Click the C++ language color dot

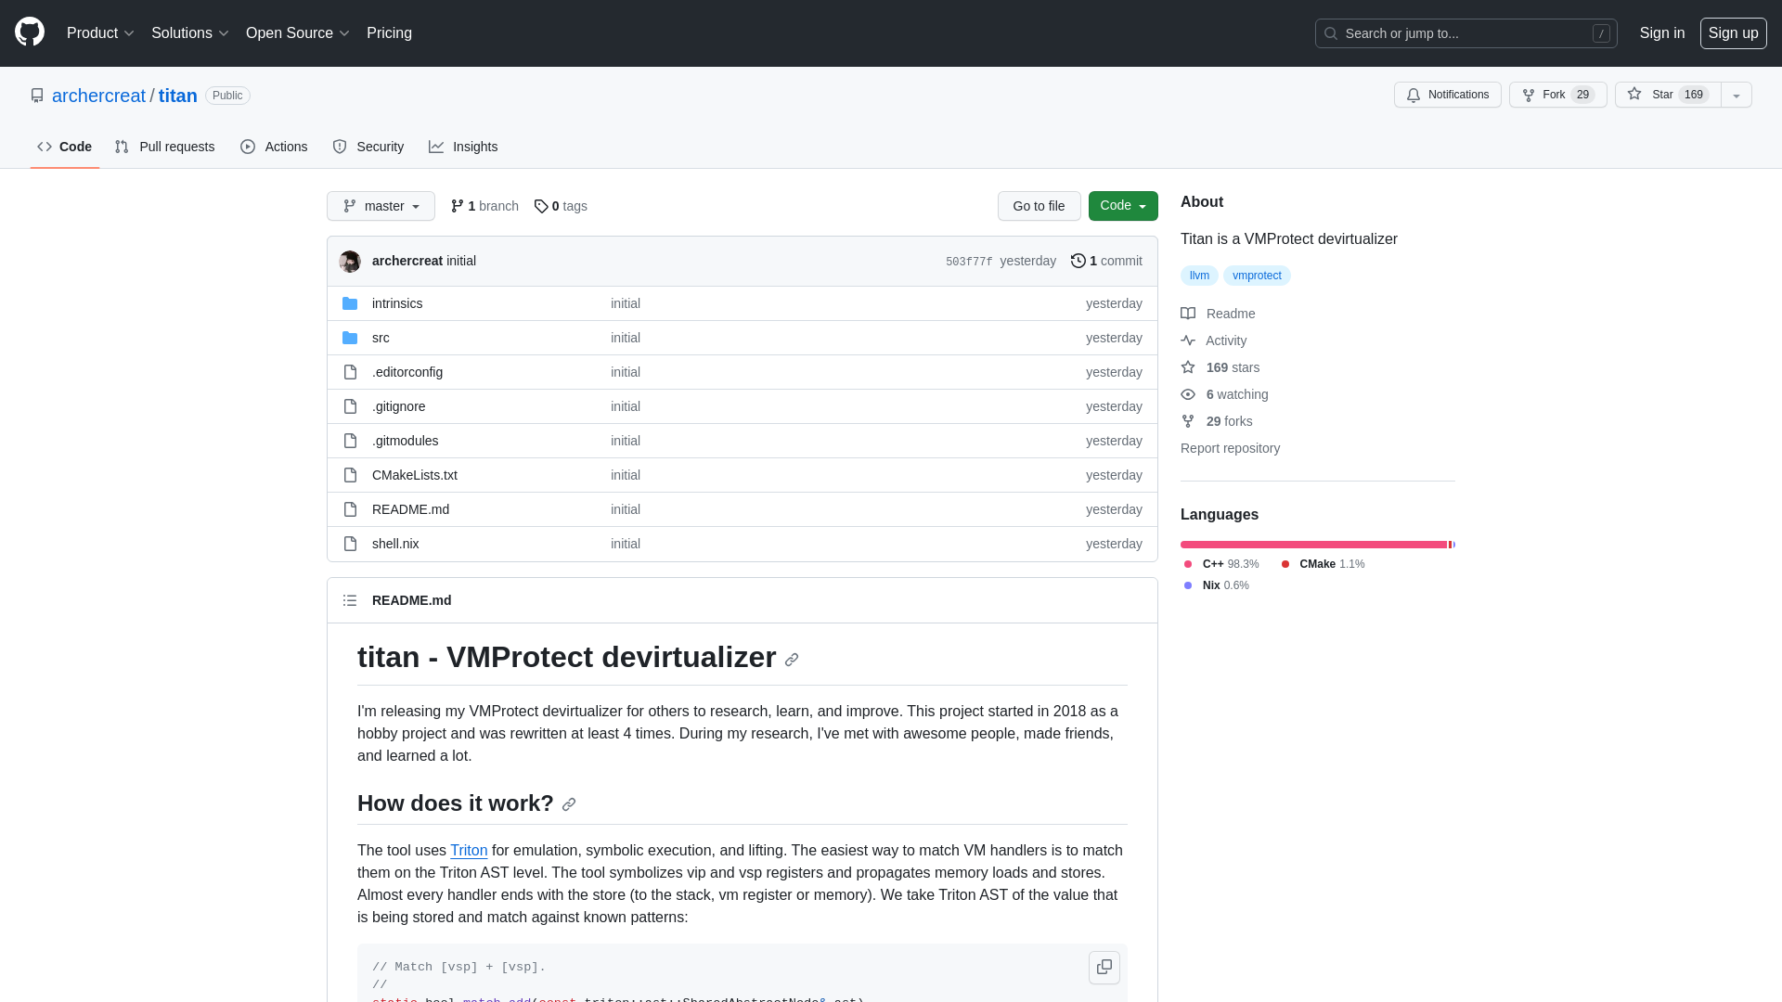(x=1188, y=564)
